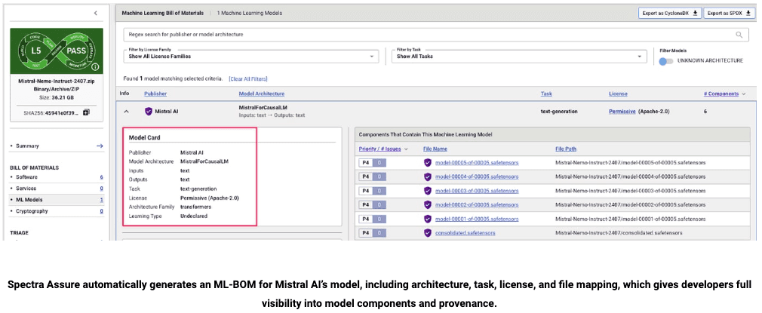Click the shield icon next to Mistral AI
This screenshot has height=313, width=762.
click(149, 112)
